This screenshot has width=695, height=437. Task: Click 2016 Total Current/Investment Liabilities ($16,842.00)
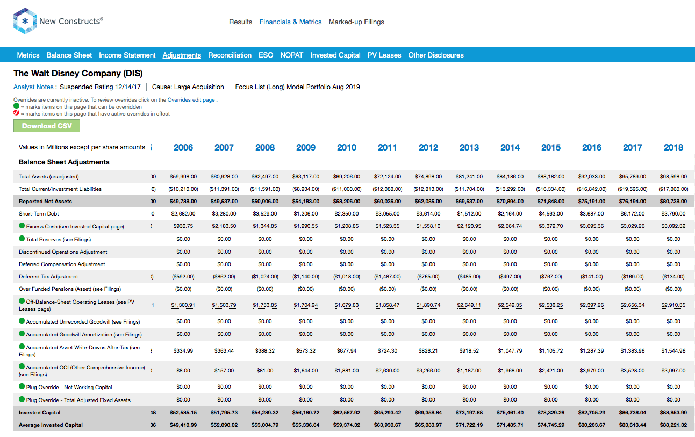pyautogui.click(x=592, y=189)
